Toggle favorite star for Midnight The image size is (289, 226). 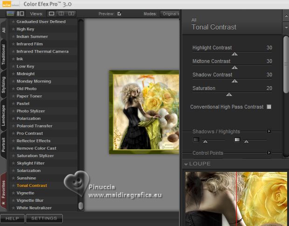(13, 74)
